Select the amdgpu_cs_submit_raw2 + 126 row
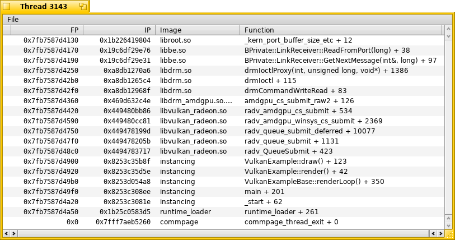 point(223,101)
